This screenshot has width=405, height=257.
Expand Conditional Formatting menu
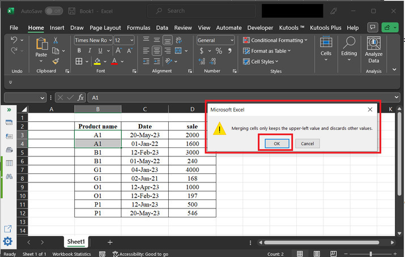click(x=275, y=40)
